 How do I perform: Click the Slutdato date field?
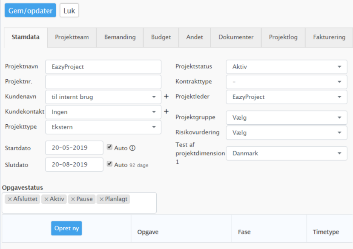[x=74, y=165]
